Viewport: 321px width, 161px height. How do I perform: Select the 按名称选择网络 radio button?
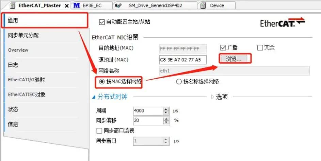[179, 82]
